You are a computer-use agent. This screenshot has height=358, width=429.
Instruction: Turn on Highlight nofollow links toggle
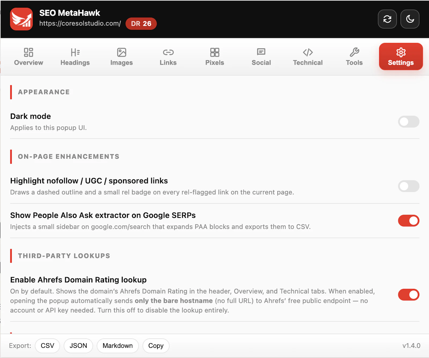tap(409, 186)
